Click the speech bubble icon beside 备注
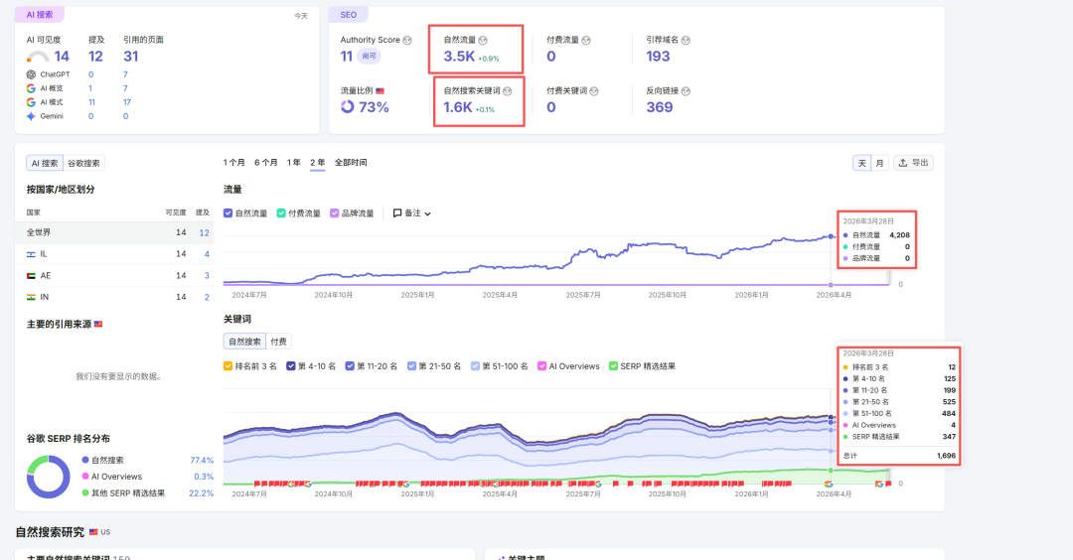Image resolution: width=1073 pixels, height=560 pixels. click(397, 213)
